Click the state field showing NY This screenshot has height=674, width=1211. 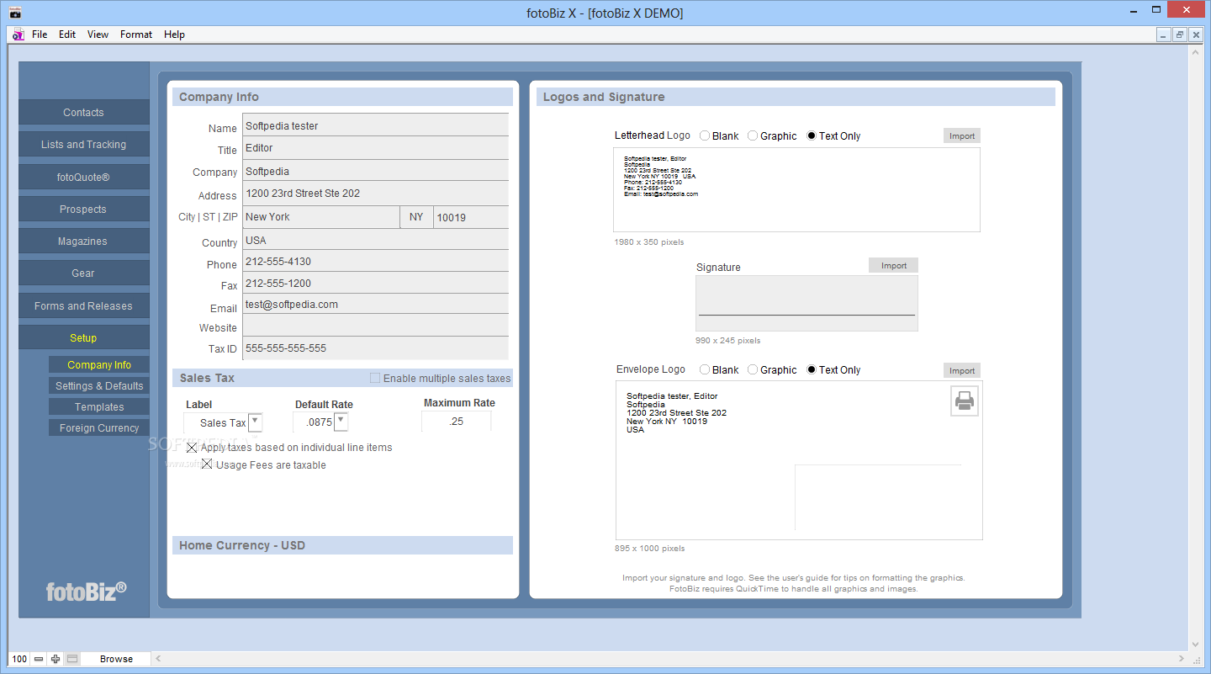tap(417, 217)
